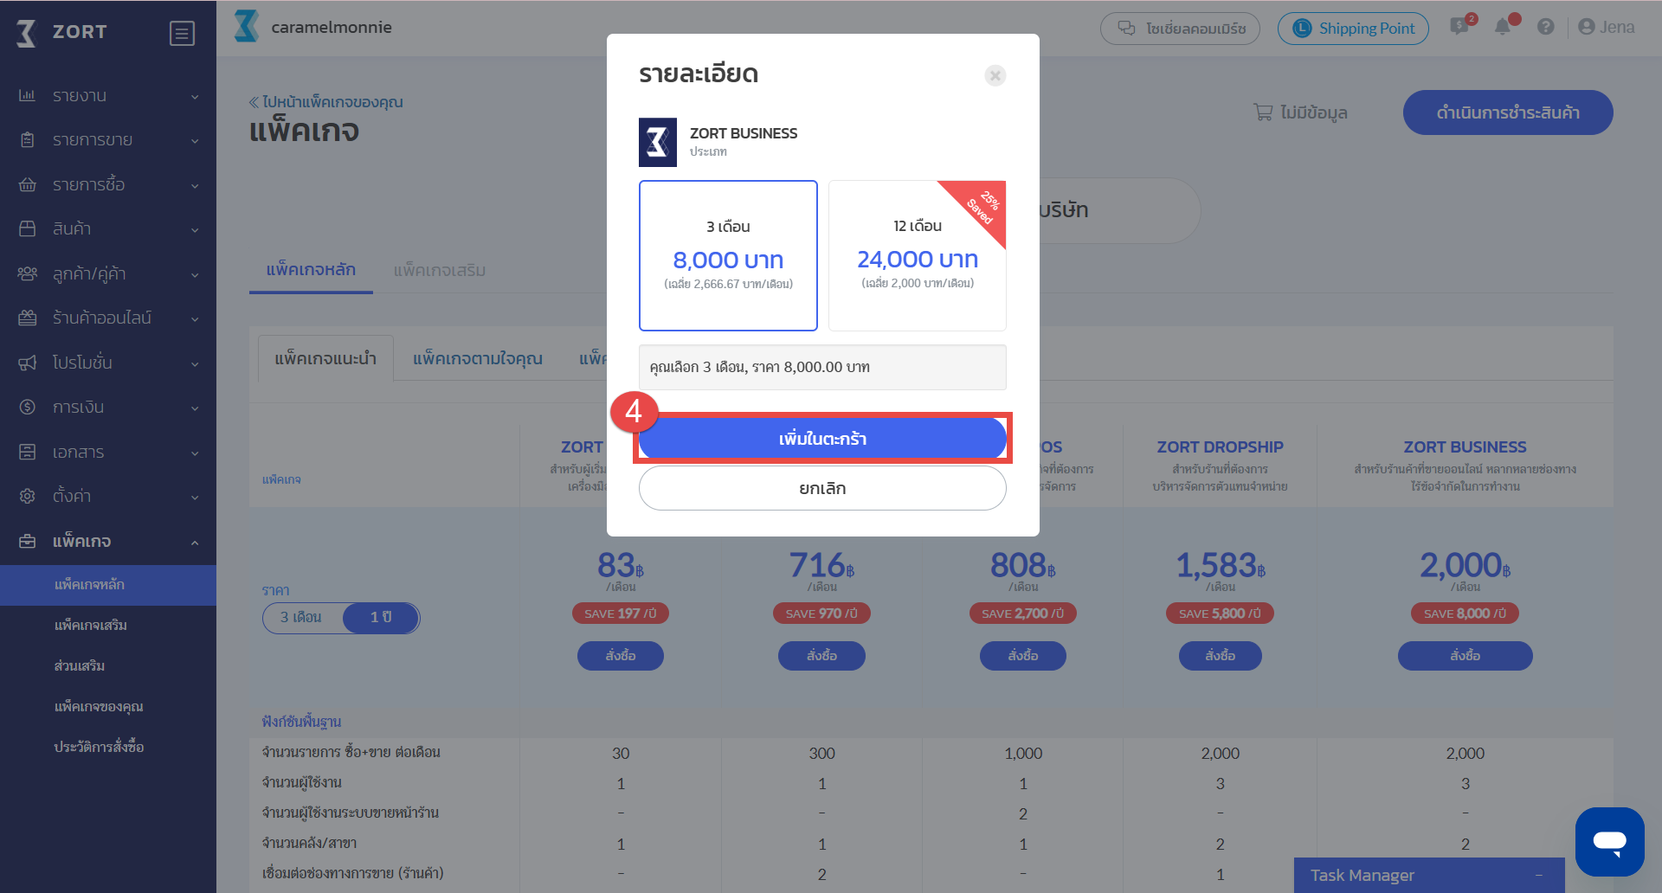The height and width of the screenshot is (893, 1662).
Task: Click the เพิ่มในตะกร้า button
Action: [x=822, y=439]
